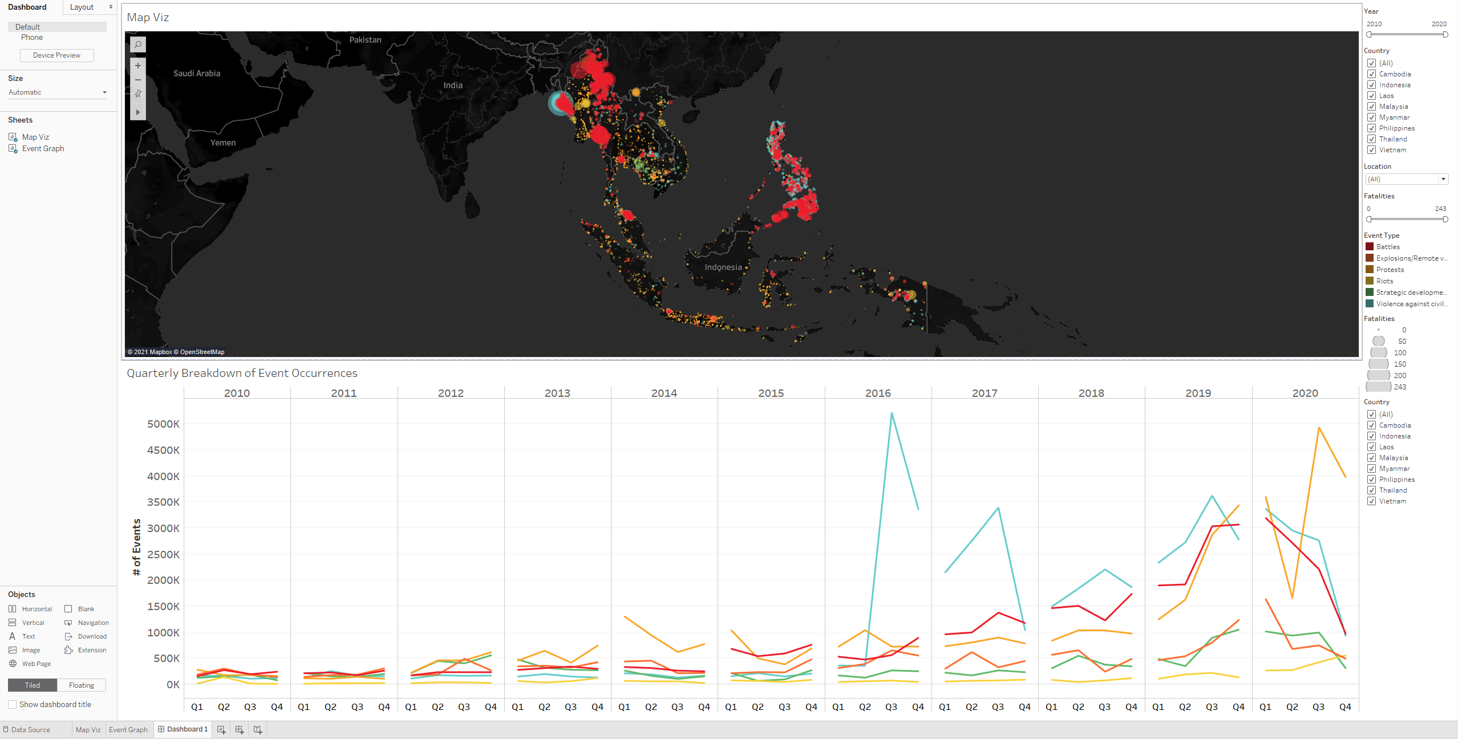Zoom in on the map with plus
Viewport: 1458px width, 739px height.
tap(138, 66)
